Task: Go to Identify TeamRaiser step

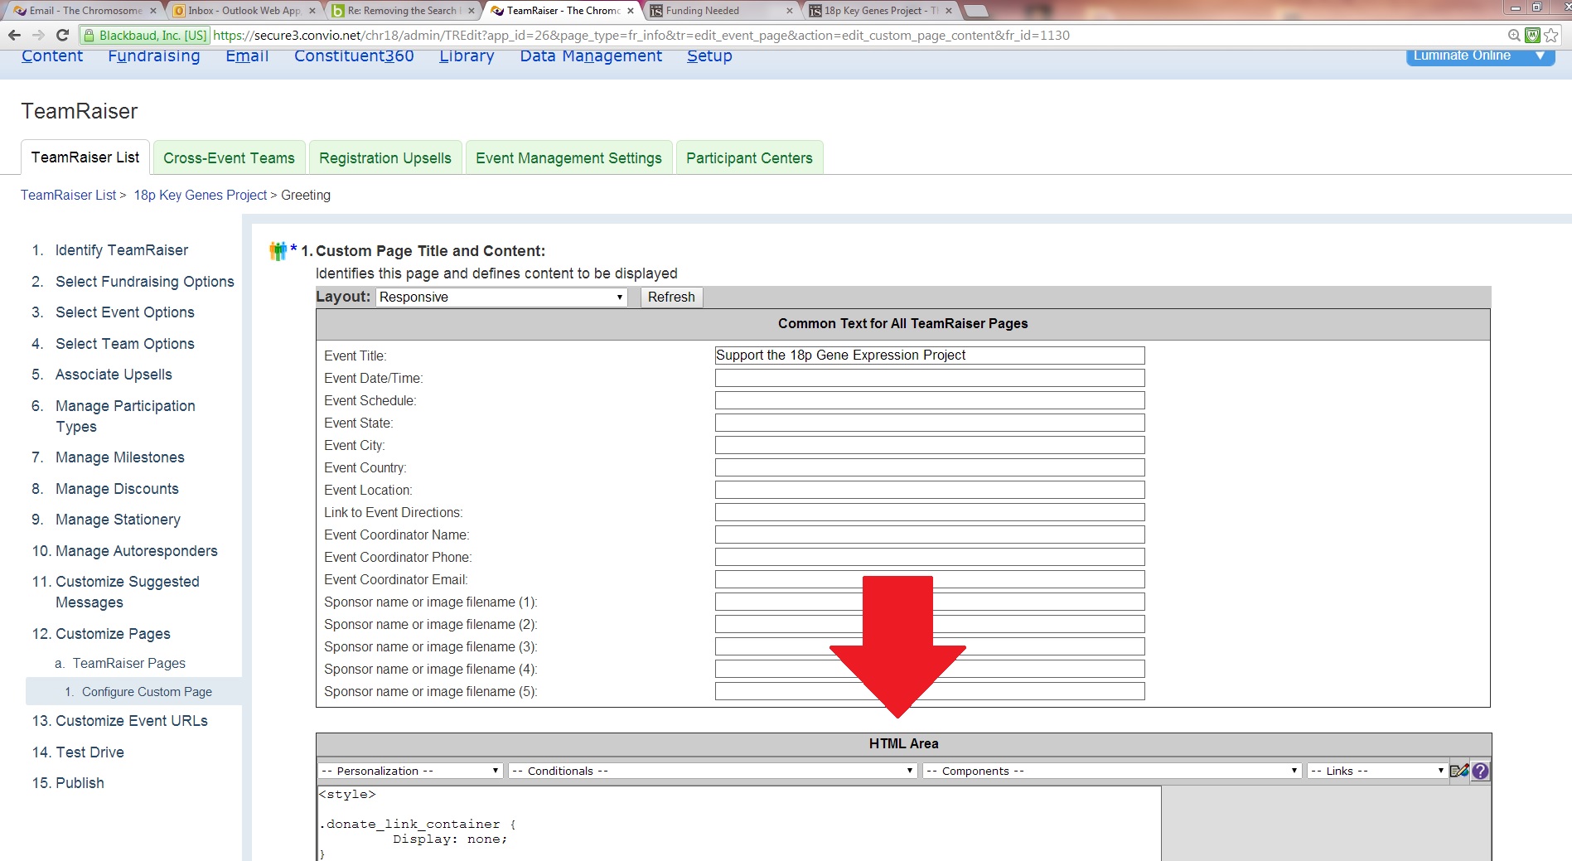Action: [x=122, y=250]
